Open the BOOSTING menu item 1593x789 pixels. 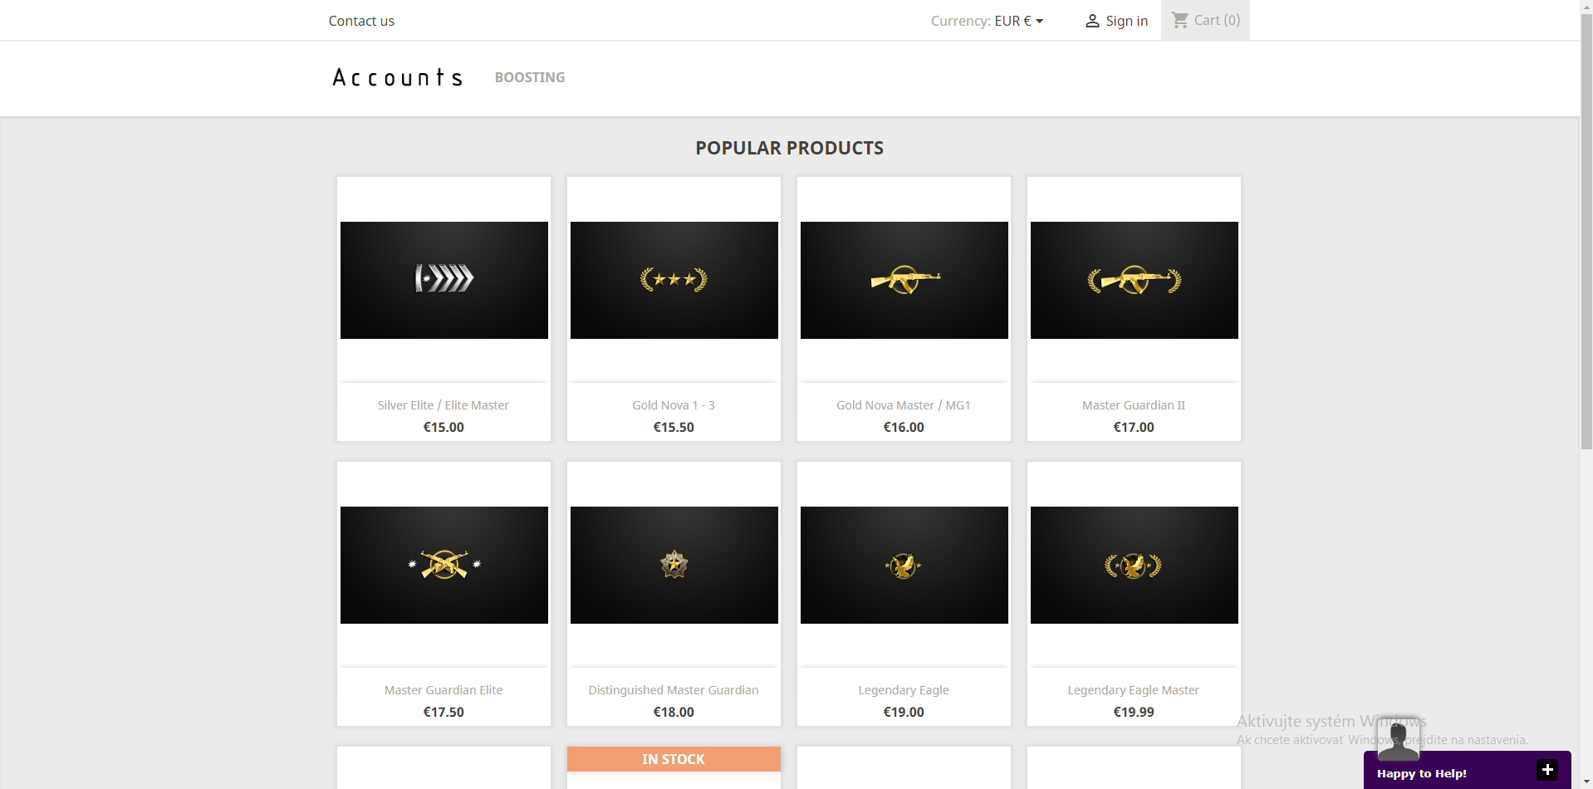point(529,77)
